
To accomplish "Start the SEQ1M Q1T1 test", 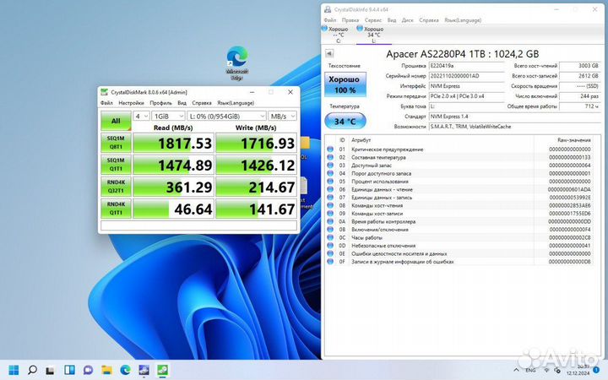I will pos(116,165).
